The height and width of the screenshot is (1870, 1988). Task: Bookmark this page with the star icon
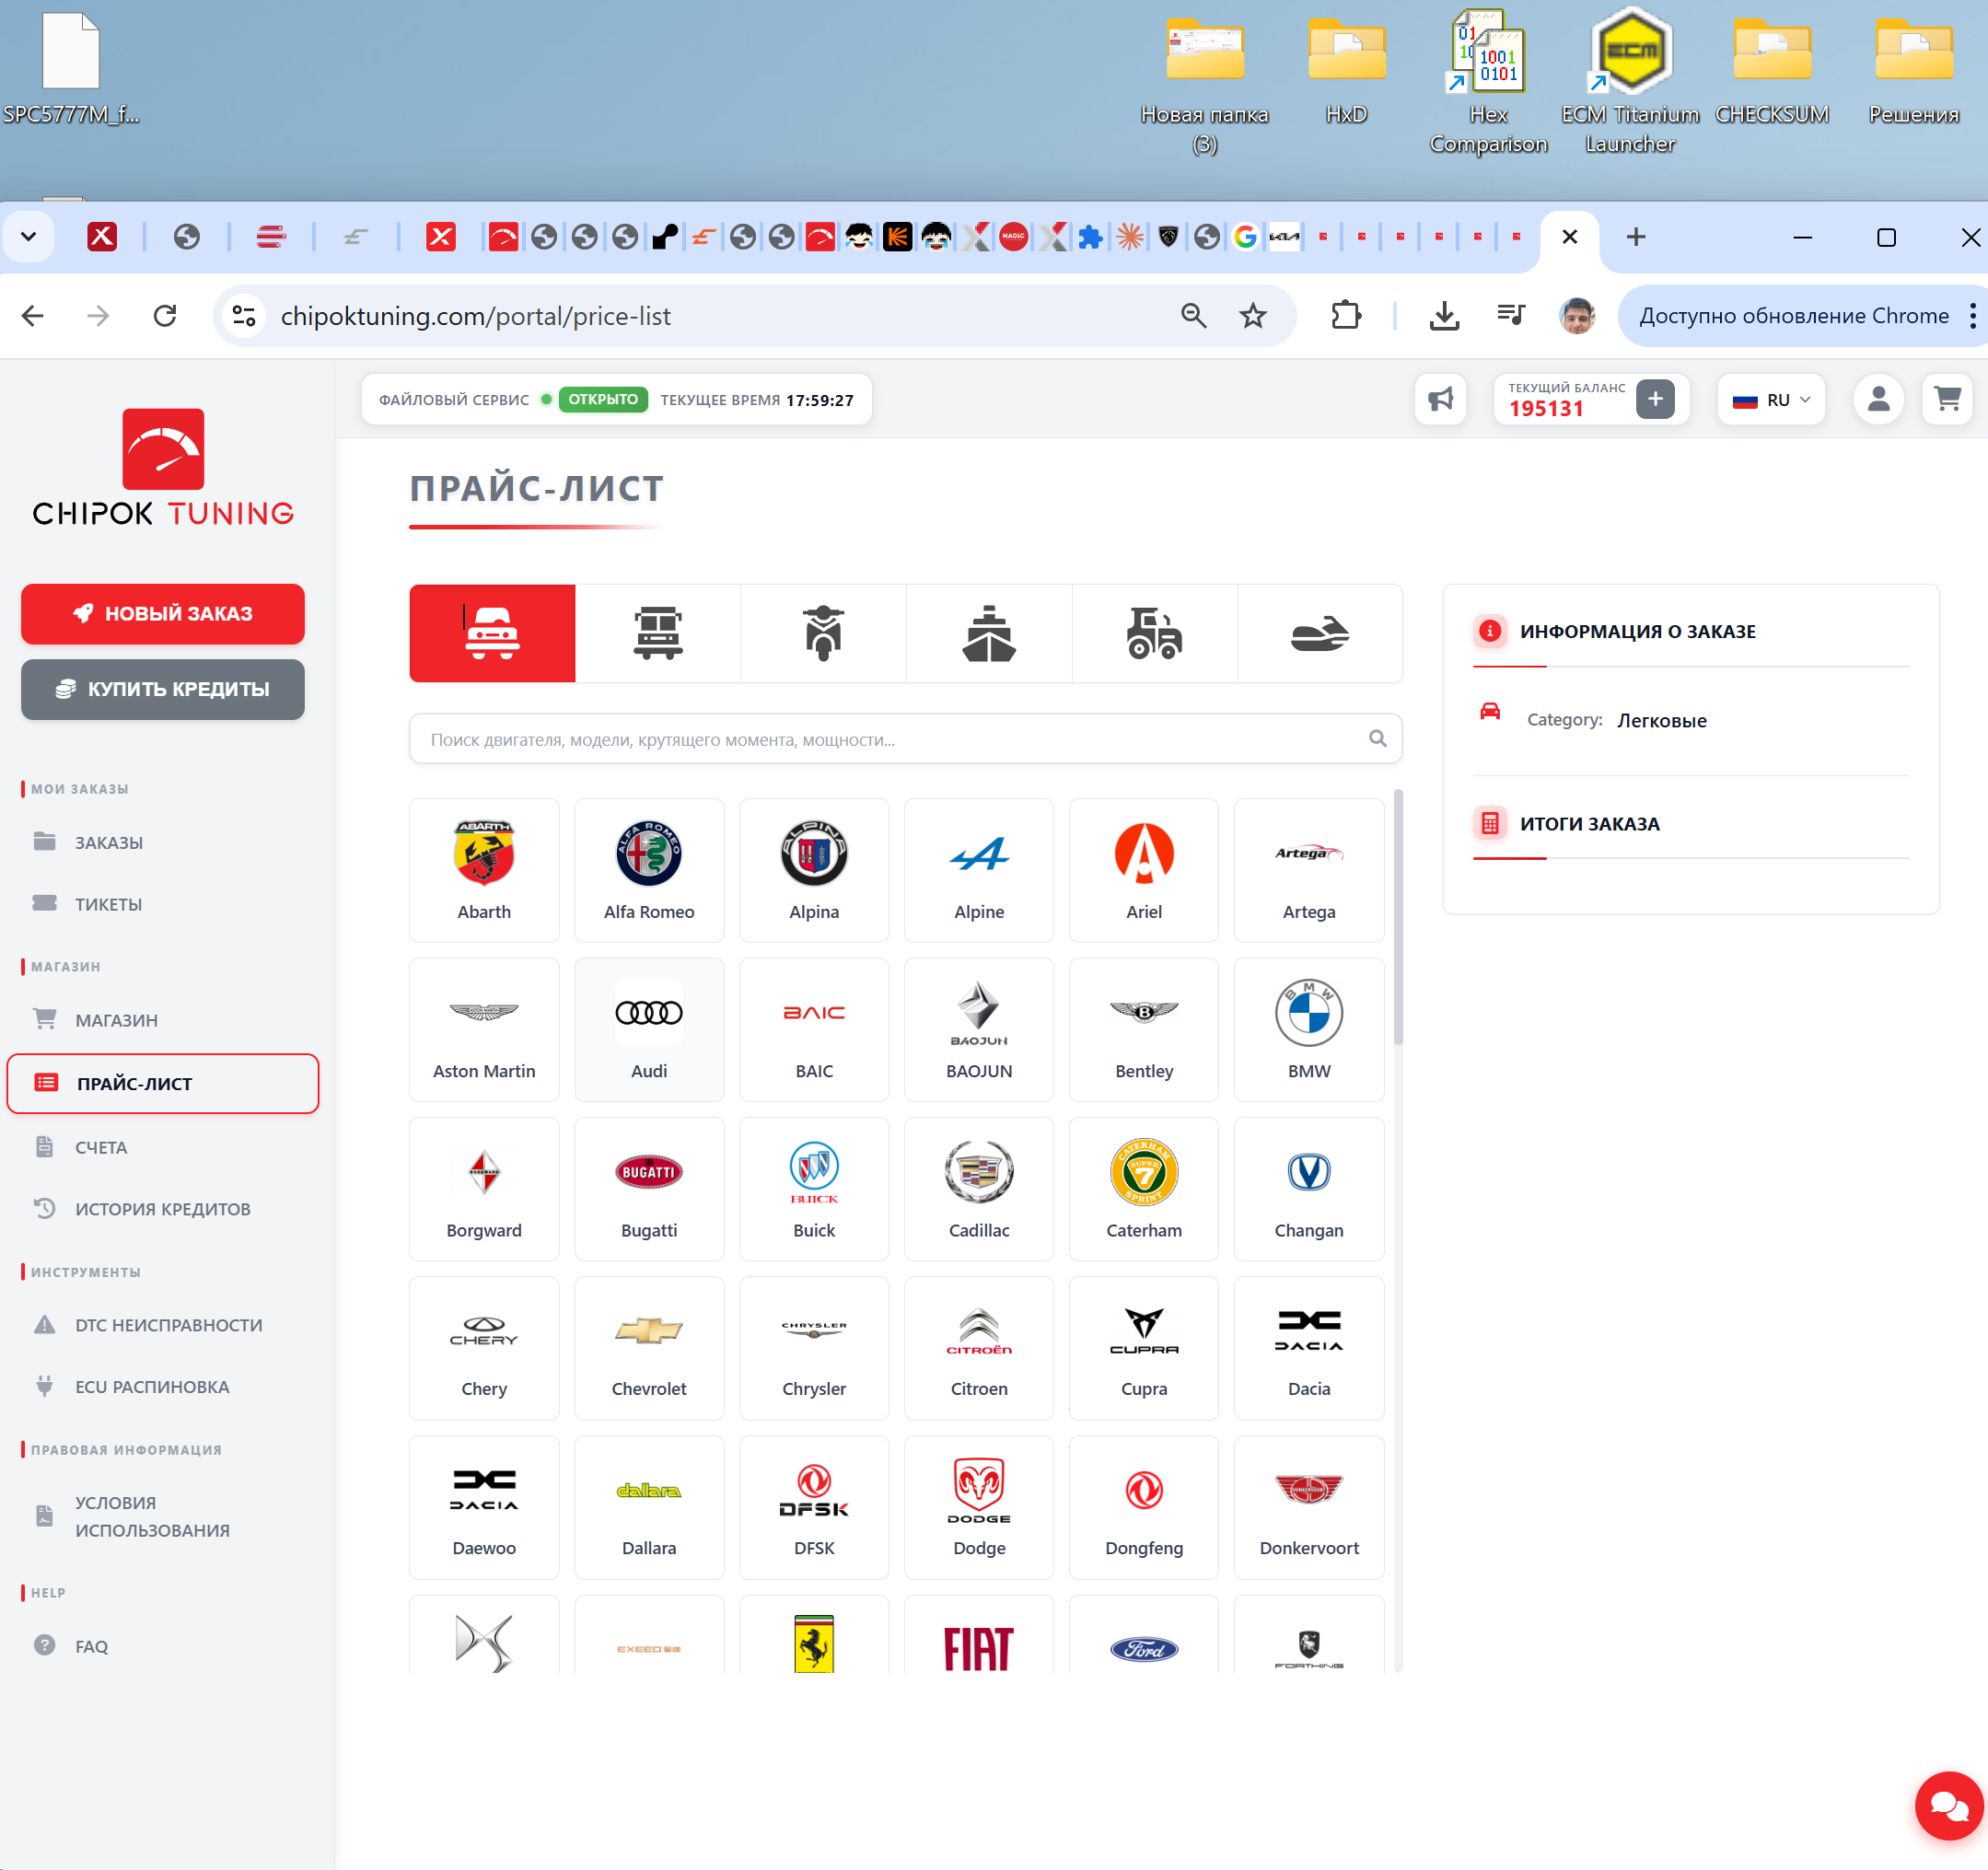(1253, 316)
